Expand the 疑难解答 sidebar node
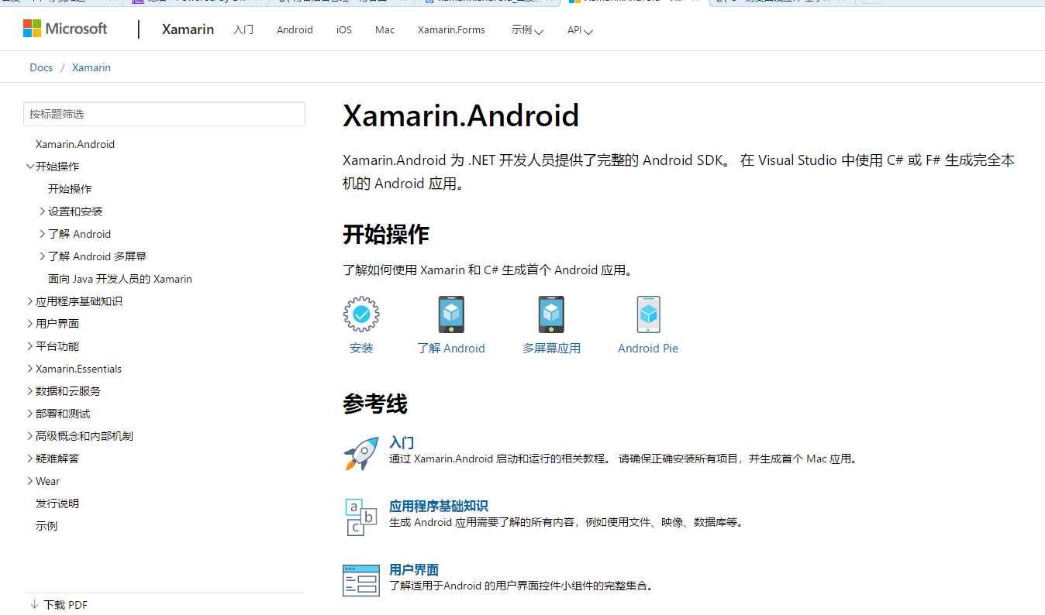1045x615 pixels. click(30, 459)
